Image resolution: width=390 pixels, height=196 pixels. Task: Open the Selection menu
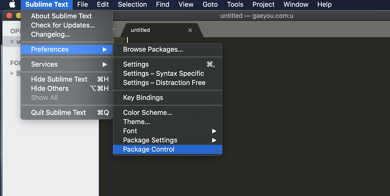(132, 5)
